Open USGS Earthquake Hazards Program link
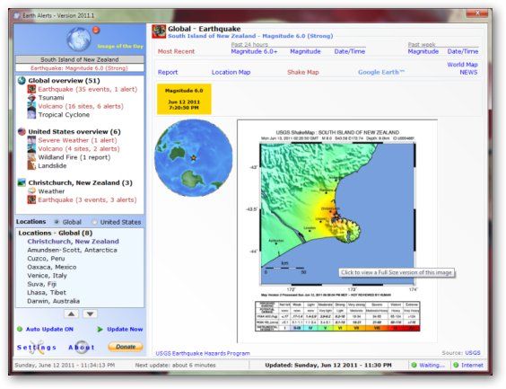 203,353
